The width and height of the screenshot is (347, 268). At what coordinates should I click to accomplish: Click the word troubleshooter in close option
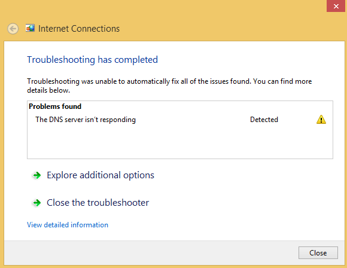coord(118,203)
